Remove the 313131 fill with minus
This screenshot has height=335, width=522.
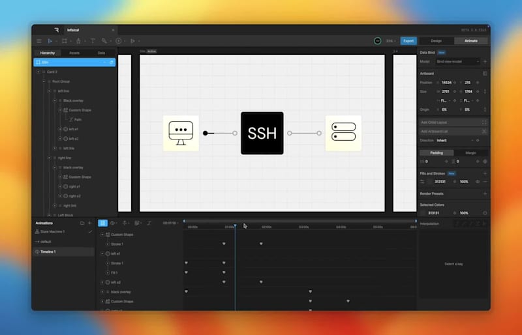coord(485,182)
